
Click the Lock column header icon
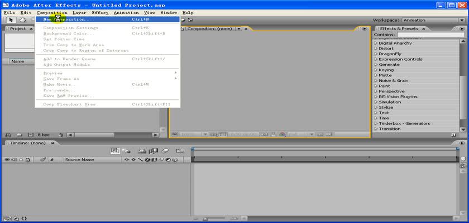(x=28, y=159)
